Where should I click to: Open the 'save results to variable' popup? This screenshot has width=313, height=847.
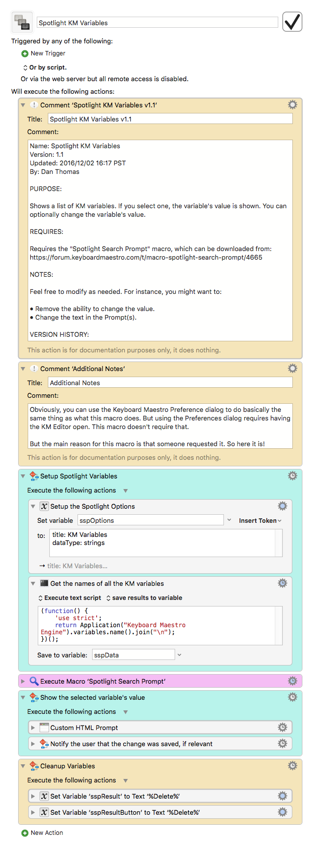[144, 598]
